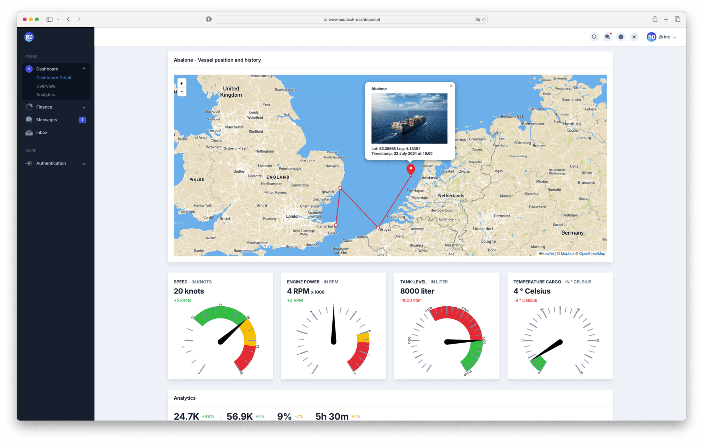This screenshot has width=703, height=443.
Task: Open the @ Inc. account dropdown
Action: click(666, 37)
